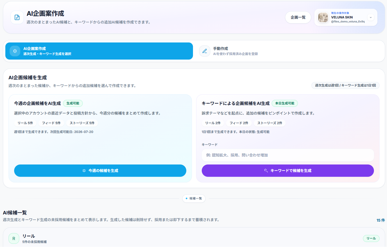The height and width of the screenshot is (247, 387).
Task: Click the キーワードによる企画候補をAI生成 heading
Action: click(236, 103)
